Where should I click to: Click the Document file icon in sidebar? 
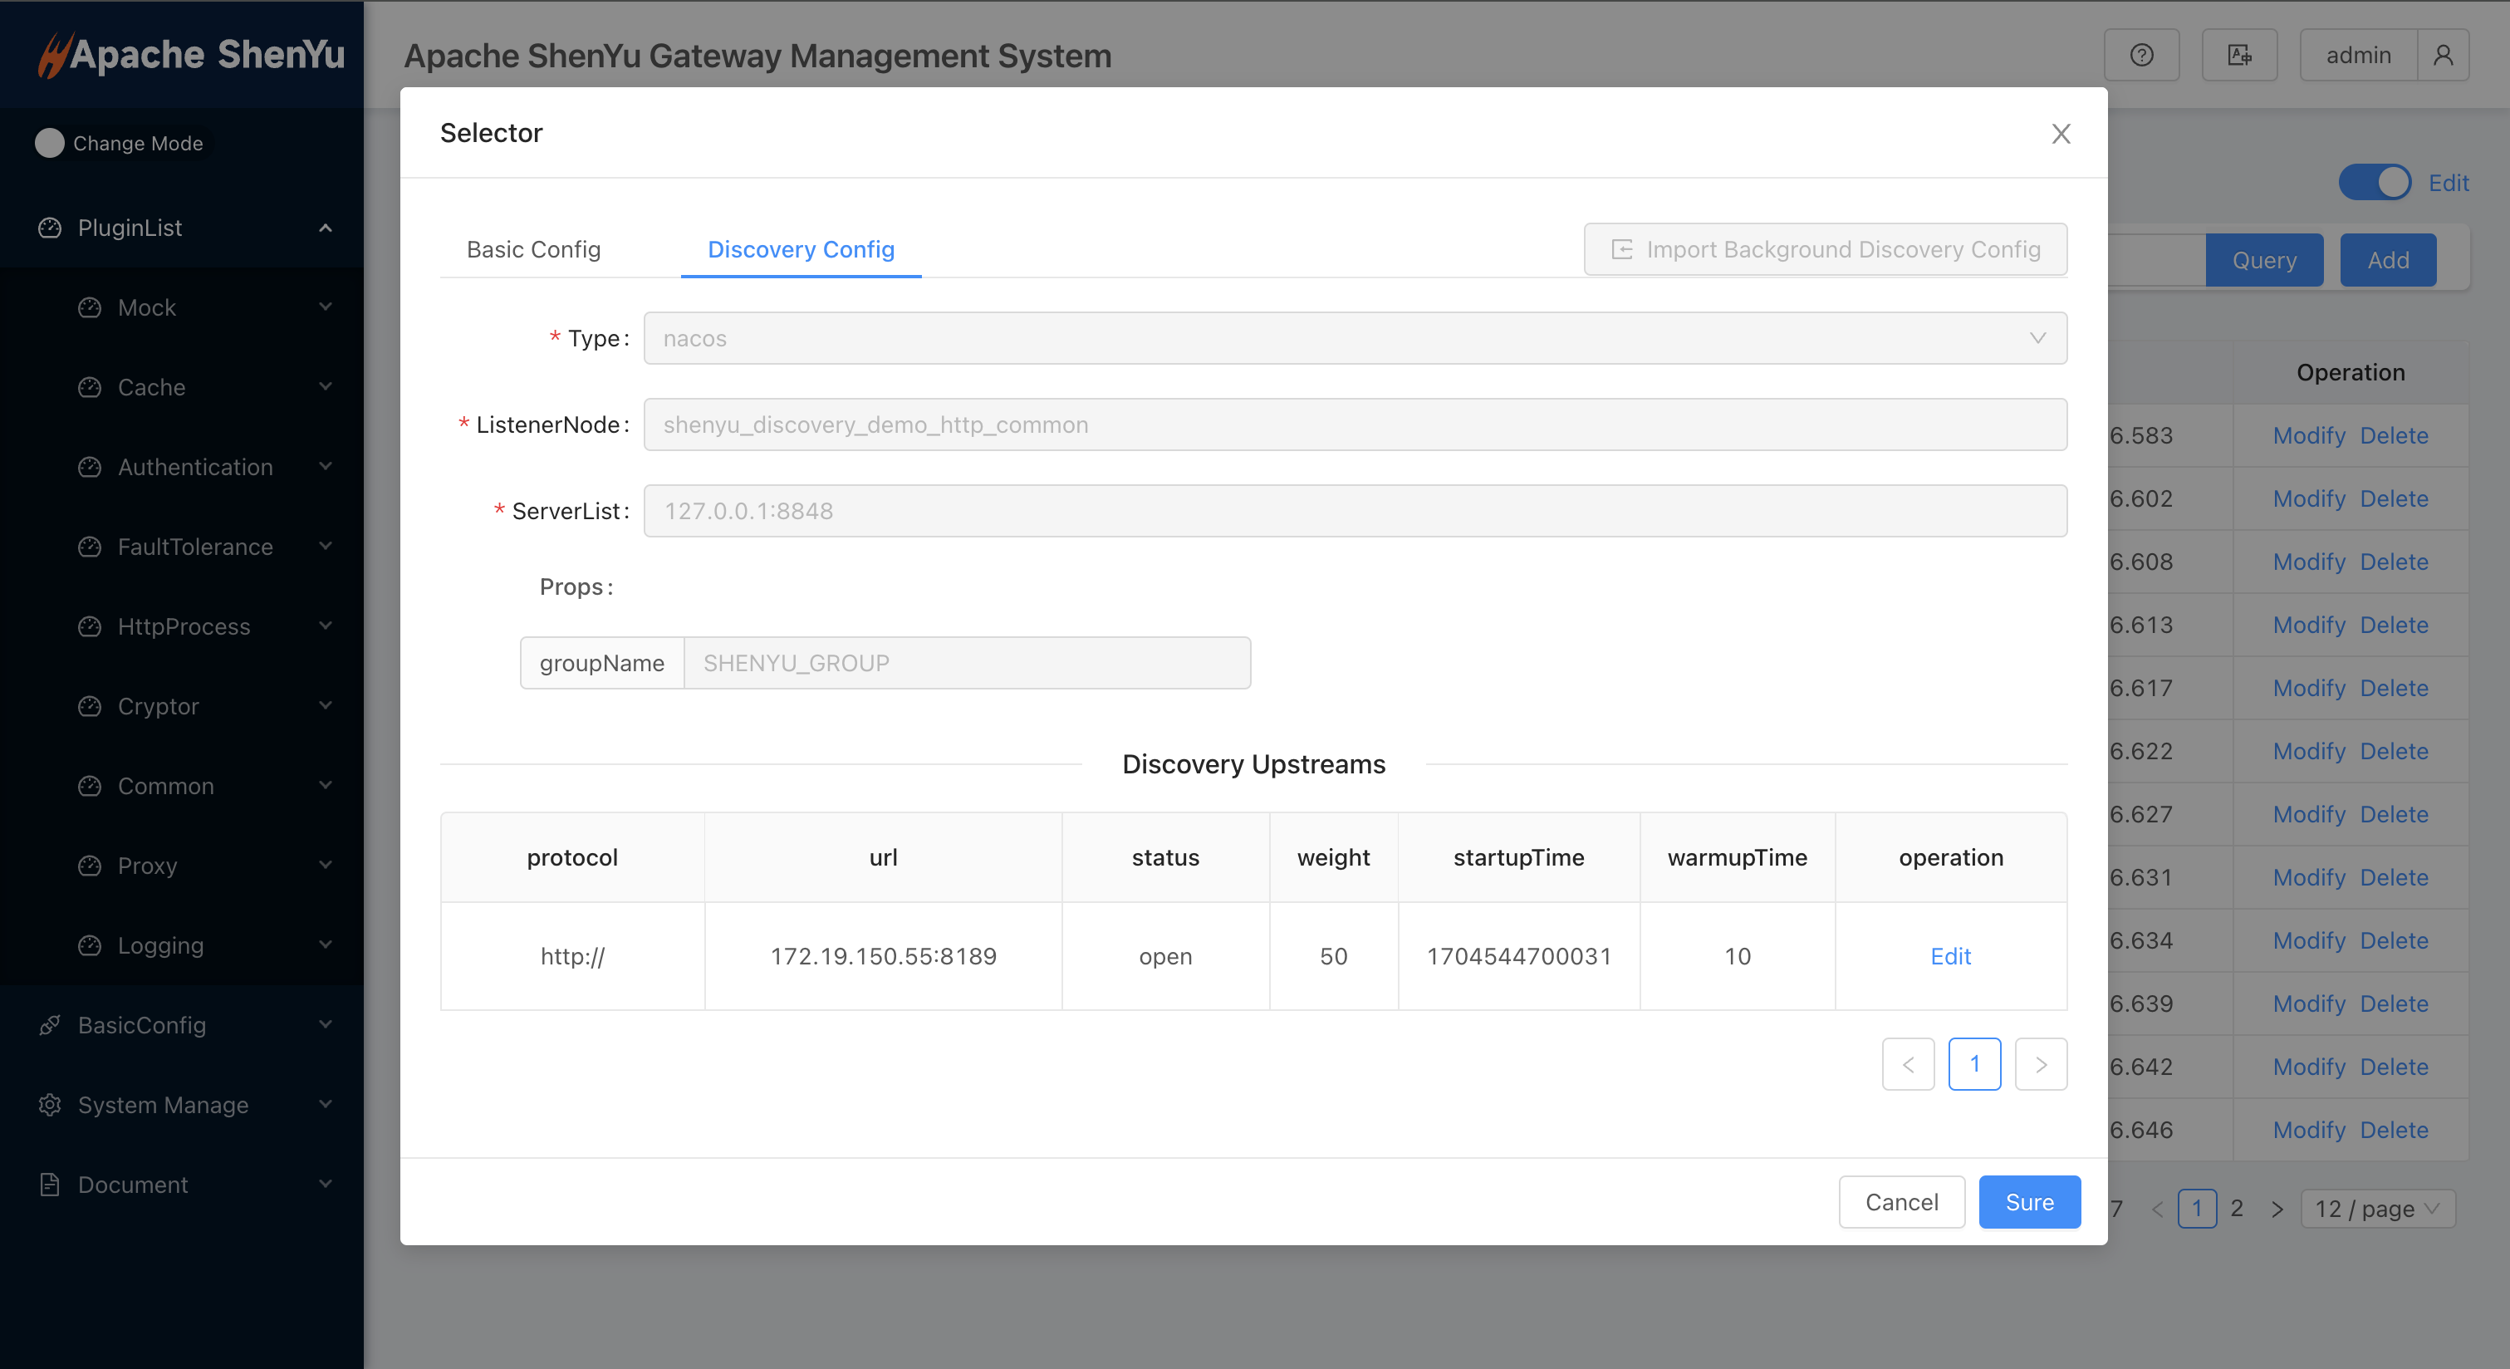(x=50, y=1185)
